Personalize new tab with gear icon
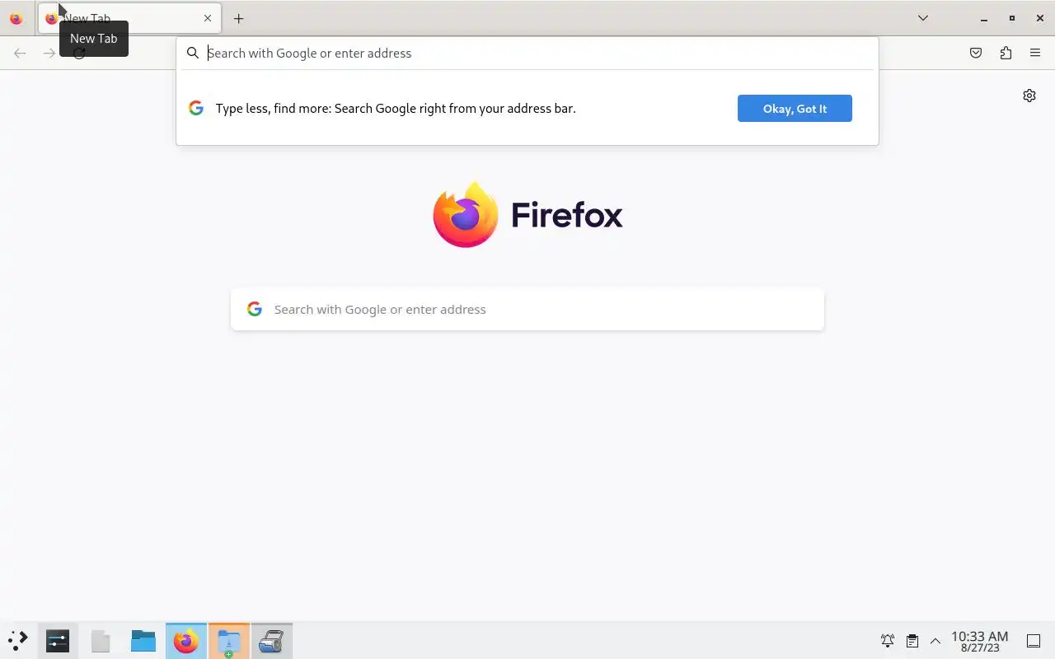Image resolution: width=1055 pixels, height=659 pixels. tap(1029, 96)
